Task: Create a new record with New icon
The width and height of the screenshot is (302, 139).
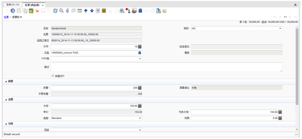Action: (x=19, y=11)
